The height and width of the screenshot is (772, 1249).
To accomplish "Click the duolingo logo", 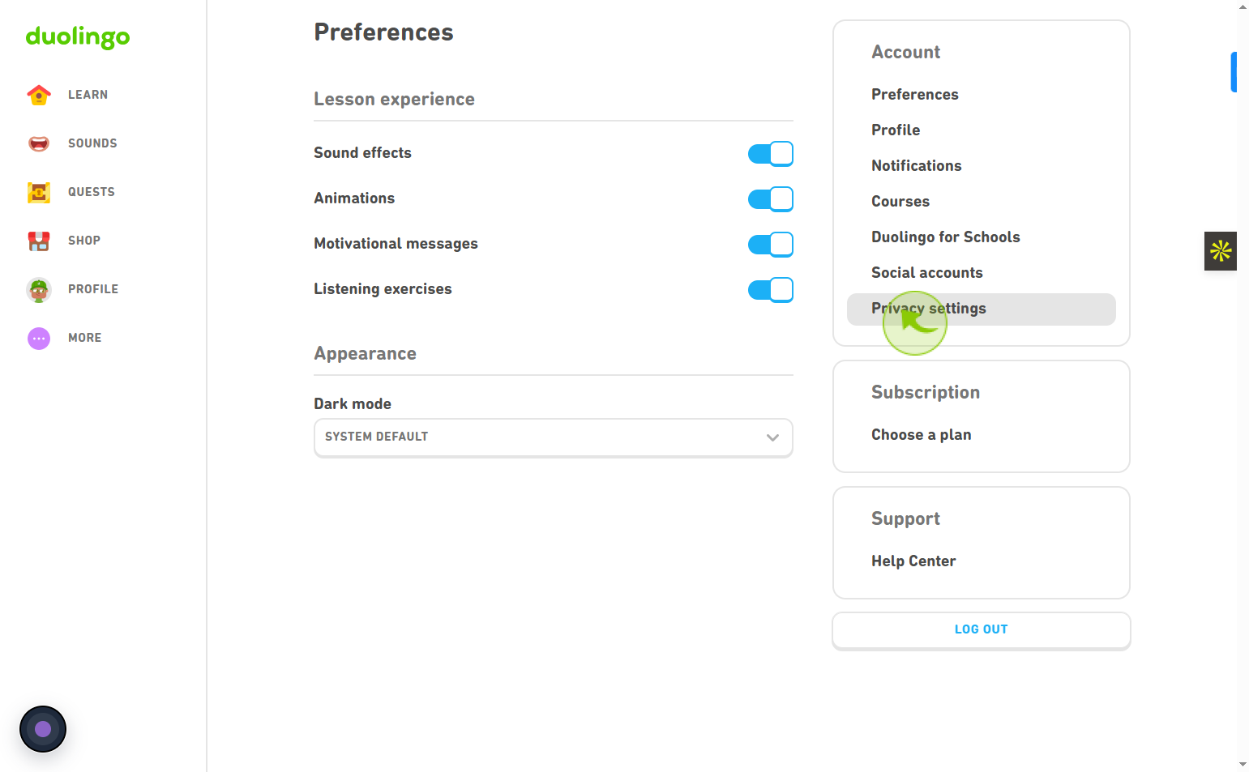I will coord(78,36).
